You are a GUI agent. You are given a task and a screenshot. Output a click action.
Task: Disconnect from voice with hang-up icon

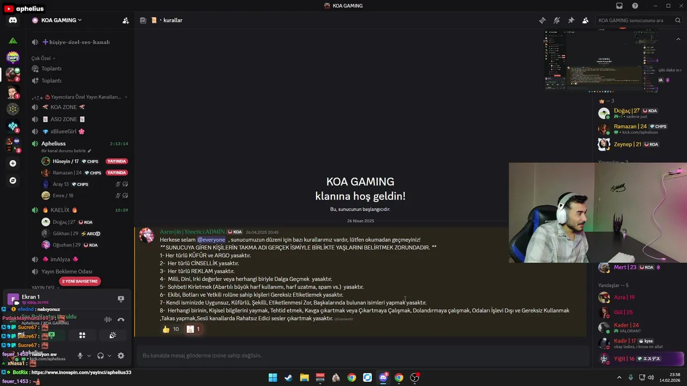121,320
